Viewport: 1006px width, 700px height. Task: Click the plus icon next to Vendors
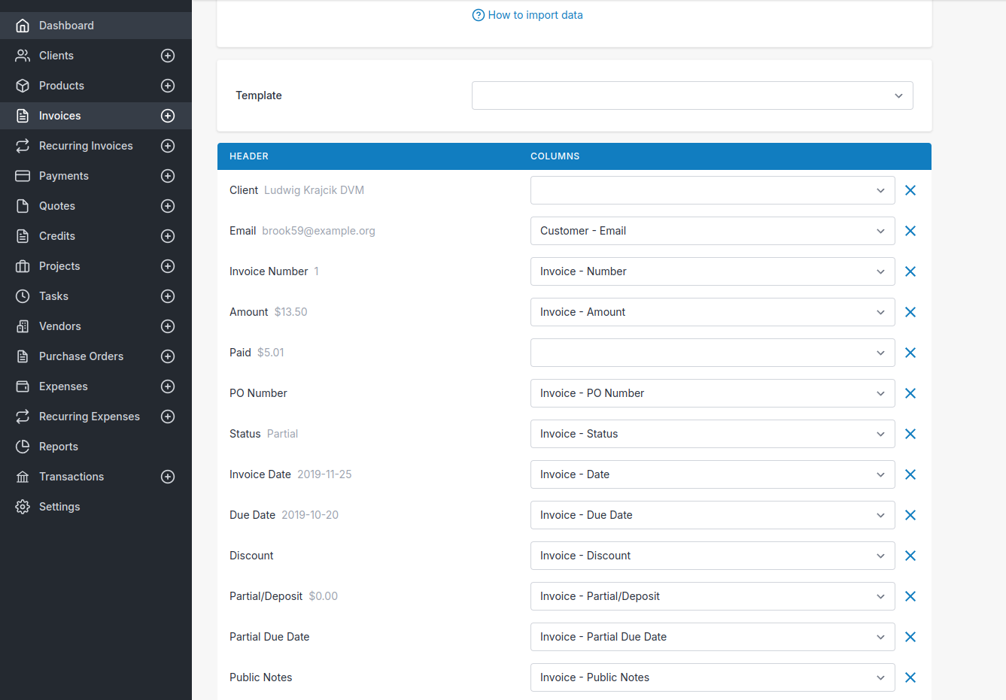168,326
